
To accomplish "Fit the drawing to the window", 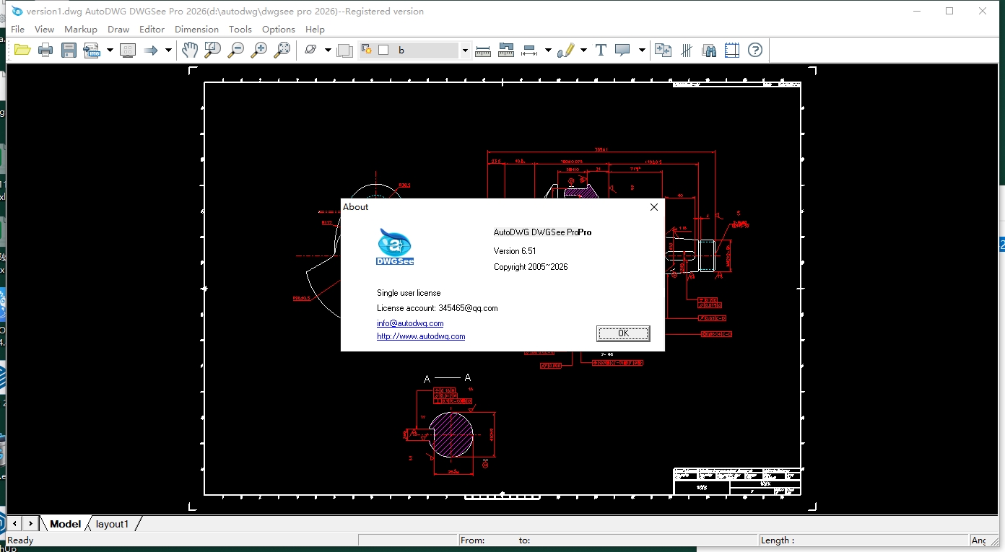I will (282, 49).
